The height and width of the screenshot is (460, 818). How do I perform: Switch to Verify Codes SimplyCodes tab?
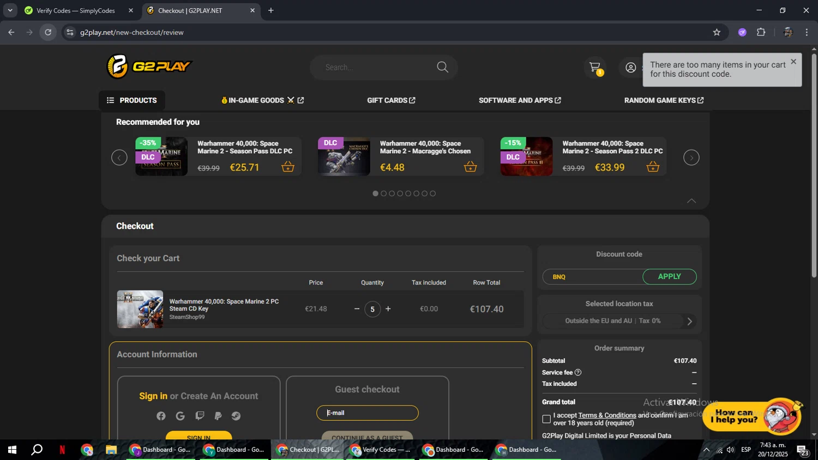76,10
